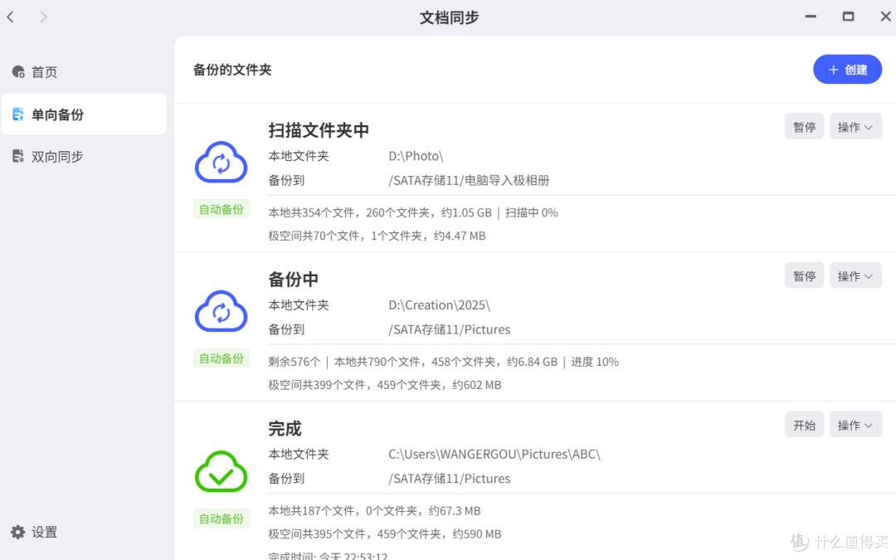Go back with the left arrow icon

[10, 17]
